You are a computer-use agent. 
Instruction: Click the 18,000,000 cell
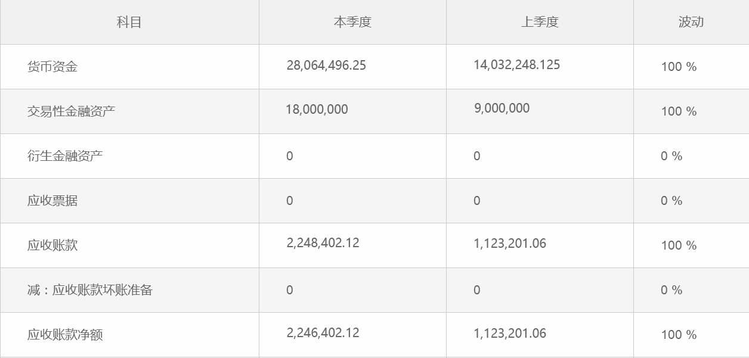[317, 110]
